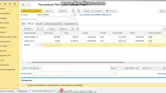Go forward with the right arrow button
The width and height of the screenshot is (166, 93).
28,4
